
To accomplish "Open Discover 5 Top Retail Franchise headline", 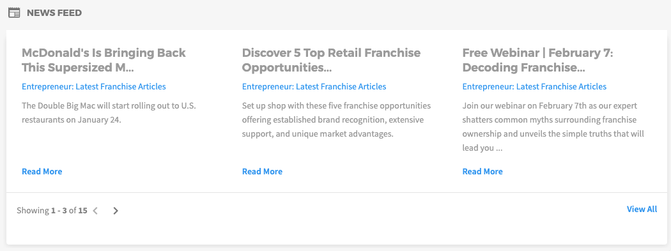I will pyautogui.click(x=331, y=60).
